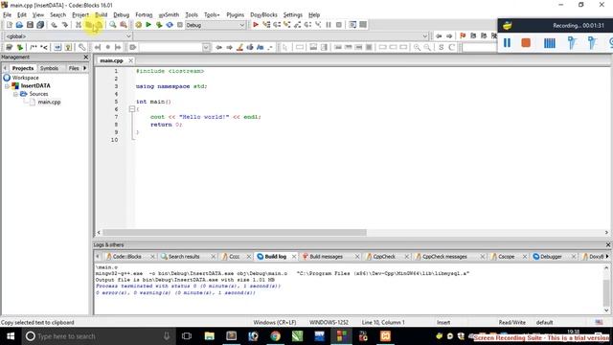
Task: Collapse the Sources folder node
Action: coord(15,94)
